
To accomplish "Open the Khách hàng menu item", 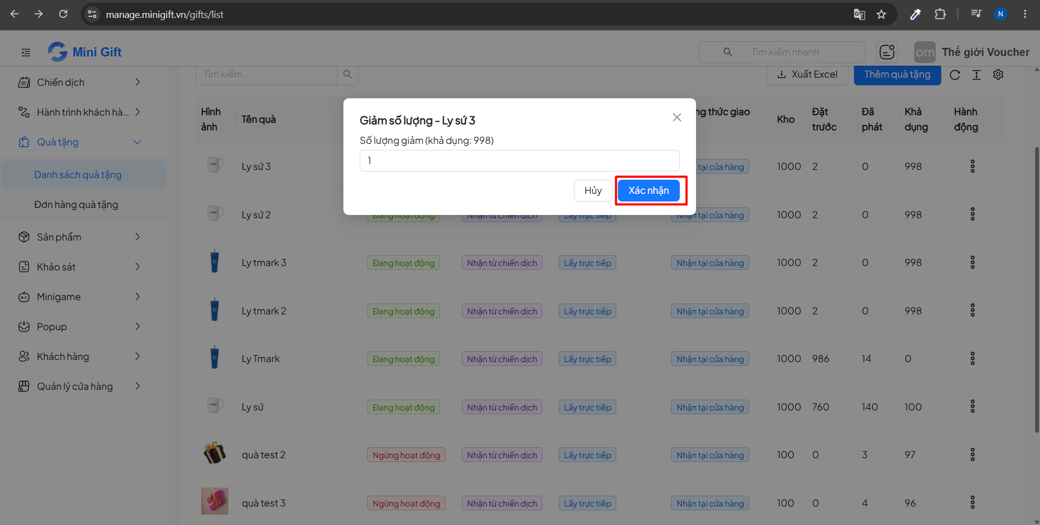I will coord(80,357).
